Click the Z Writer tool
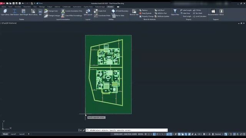The width and height of the screenshot is (246, 138). click(197, 10)
